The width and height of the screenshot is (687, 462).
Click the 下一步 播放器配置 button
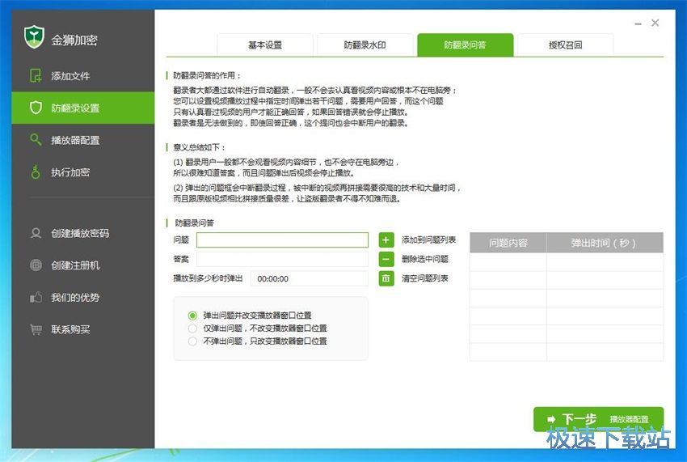pyautogui.click(x=598, y=419)
